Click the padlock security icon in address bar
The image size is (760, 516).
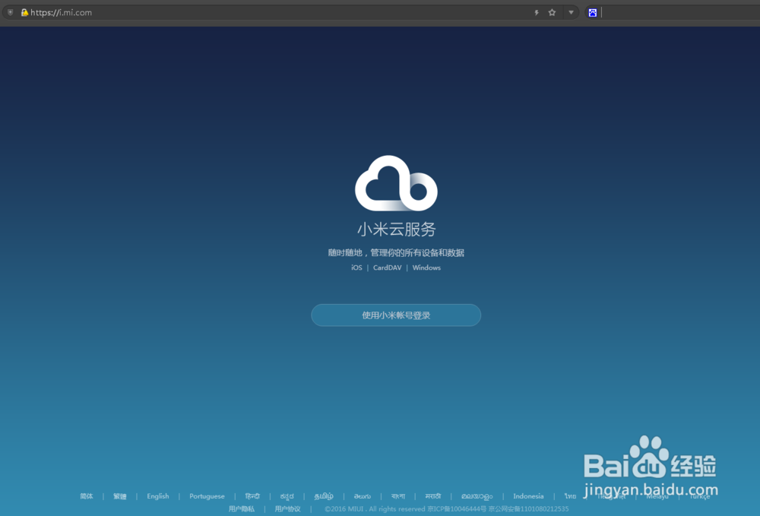point(24,13)
